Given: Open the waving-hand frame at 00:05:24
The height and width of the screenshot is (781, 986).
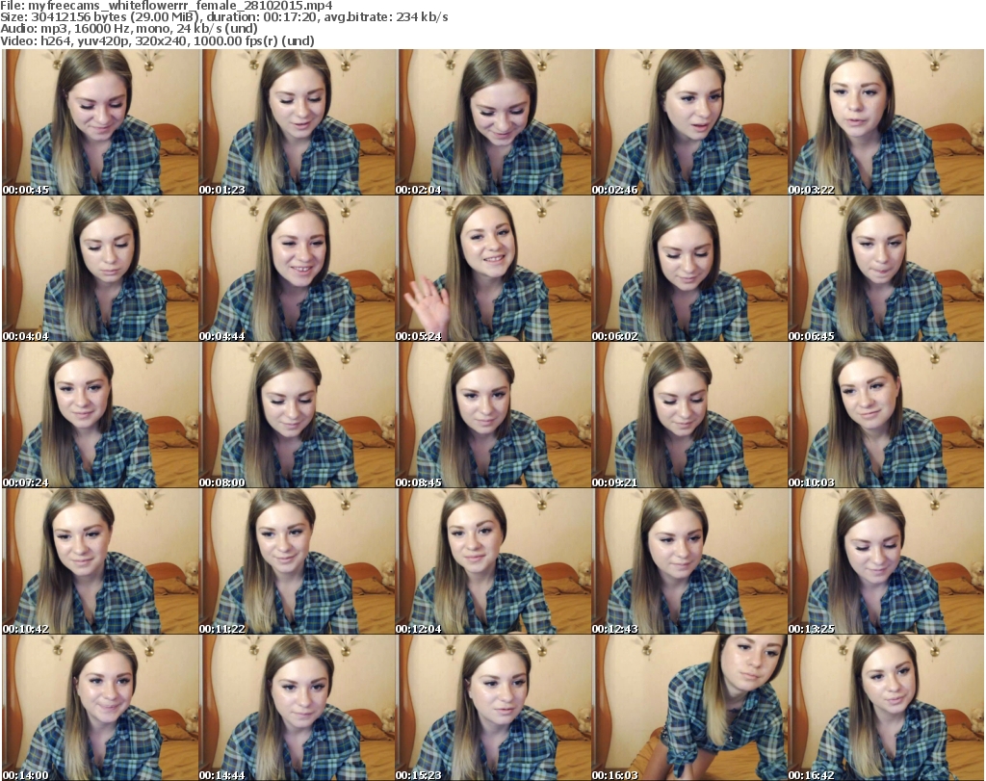Looking at the screenshot, I should click(x=493, y=269).
